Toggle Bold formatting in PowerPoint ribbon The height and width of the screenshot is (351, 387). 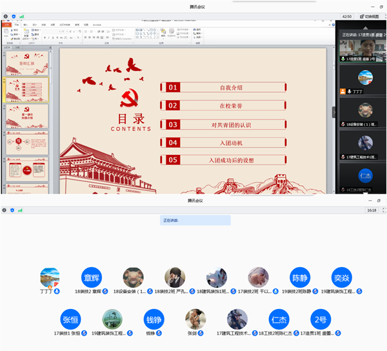pos(45,38)
